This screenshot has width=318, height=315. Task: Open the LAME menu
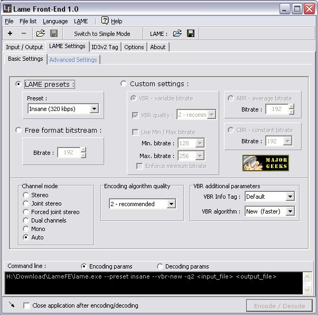(x=81, y=21)
